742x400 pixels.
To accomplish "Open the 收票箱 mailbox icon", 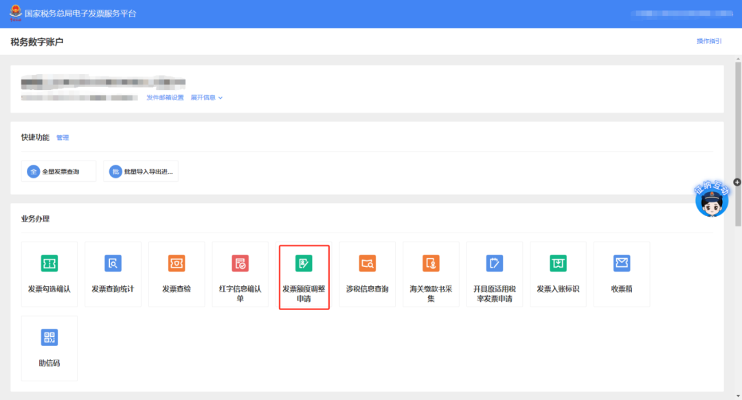I will [622, 263].
